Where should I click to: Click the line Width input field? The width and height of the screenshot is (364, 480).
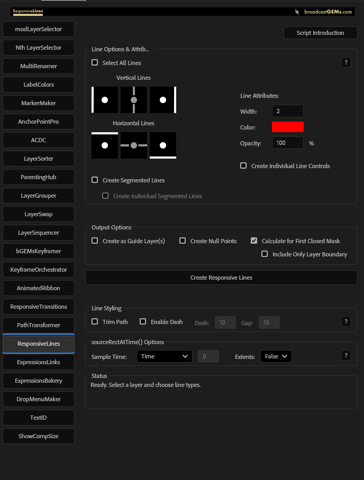287,111
